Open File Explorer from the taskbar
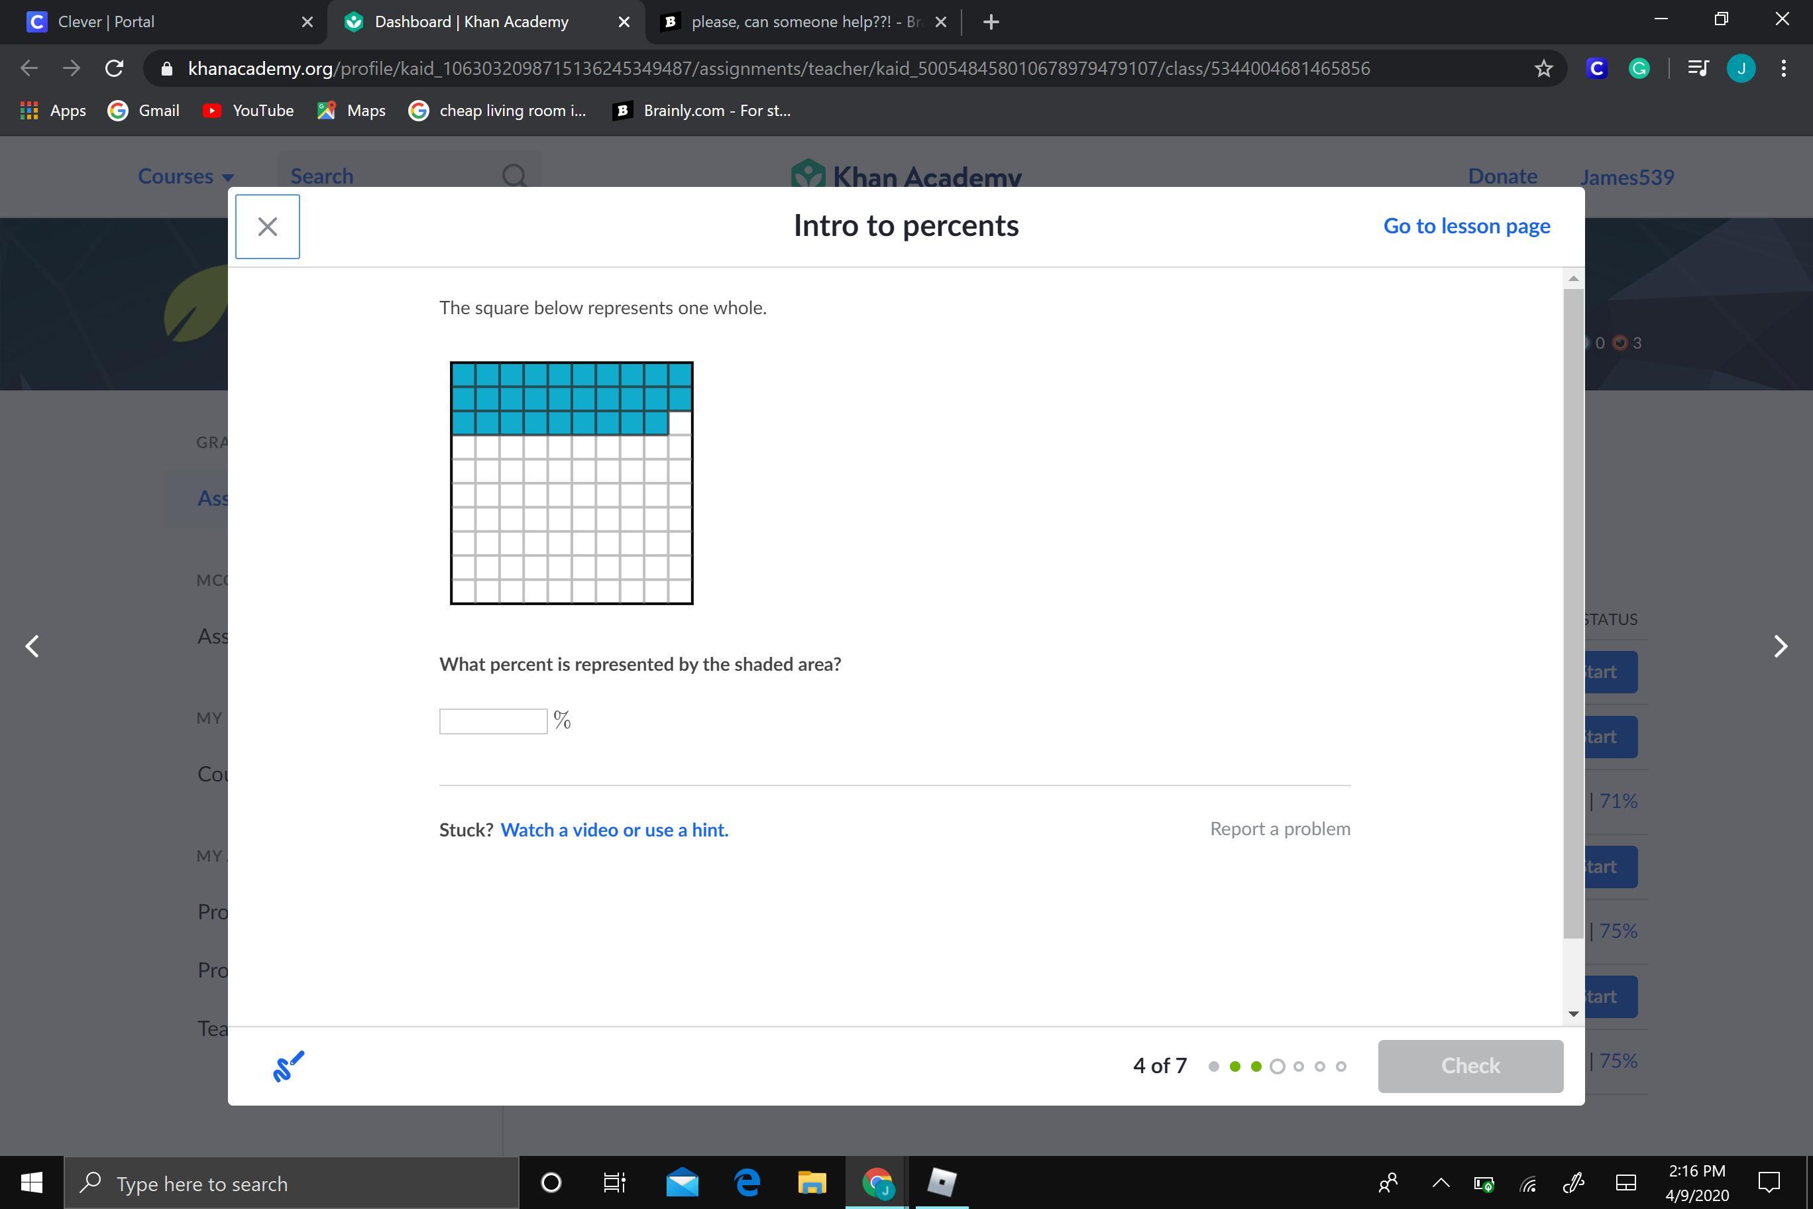1813x1209 pixels. [x=811, y=1182]
